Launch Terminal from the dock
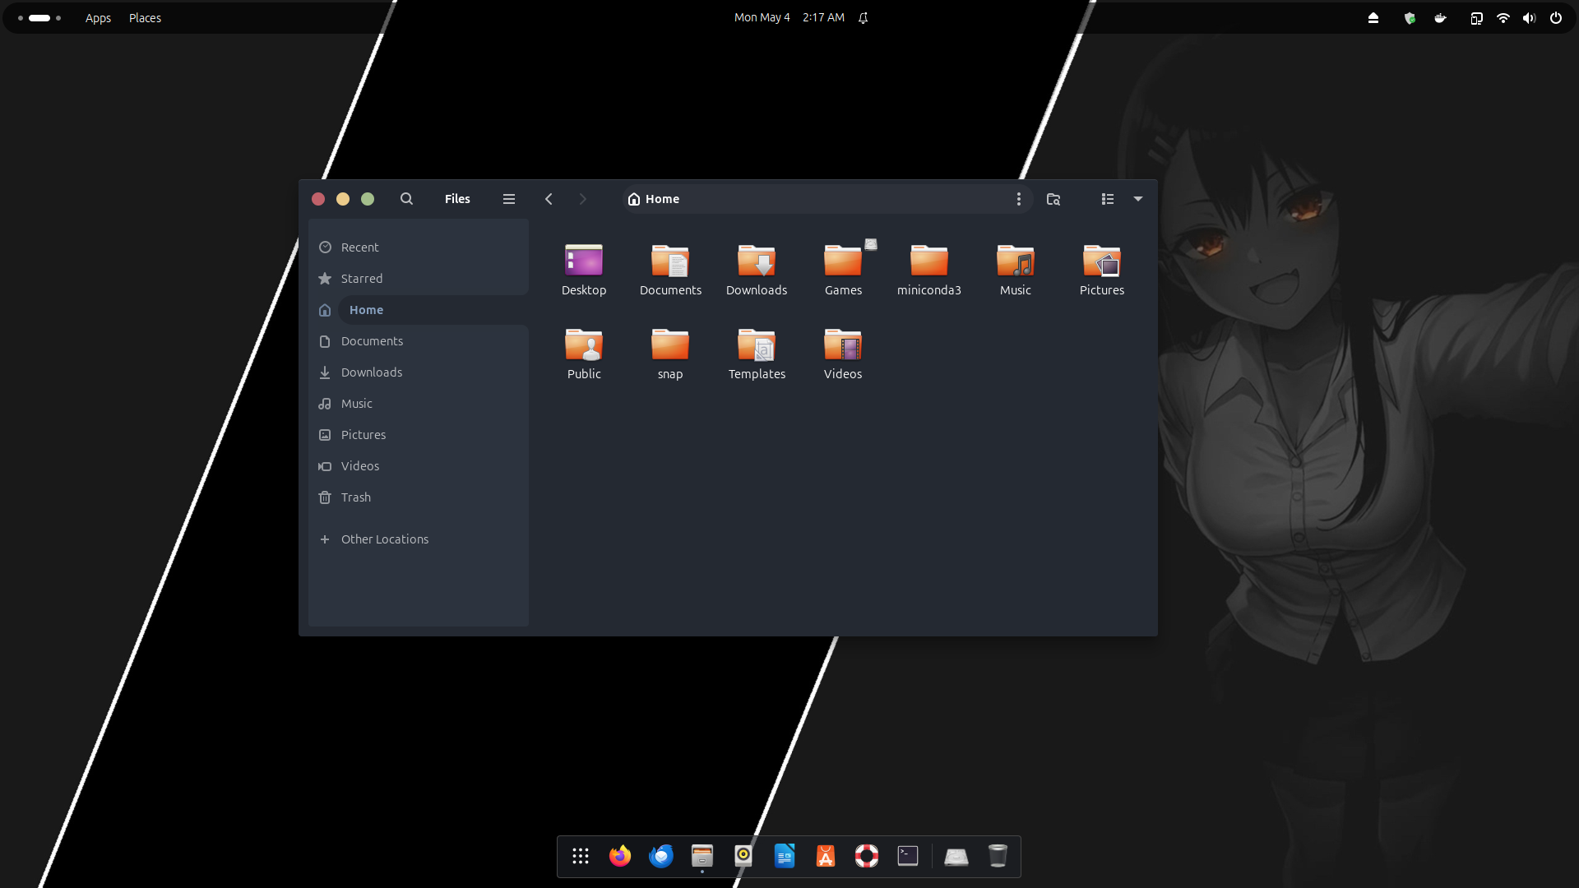The image size is (1579, 888). [908, 856]
